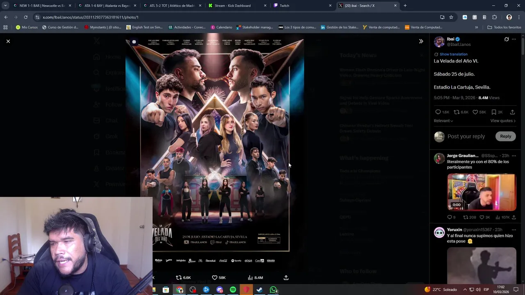Open the tab search dropdown arrow
Image resolution: width=525 pixels, height=295 pixels.
5,6
